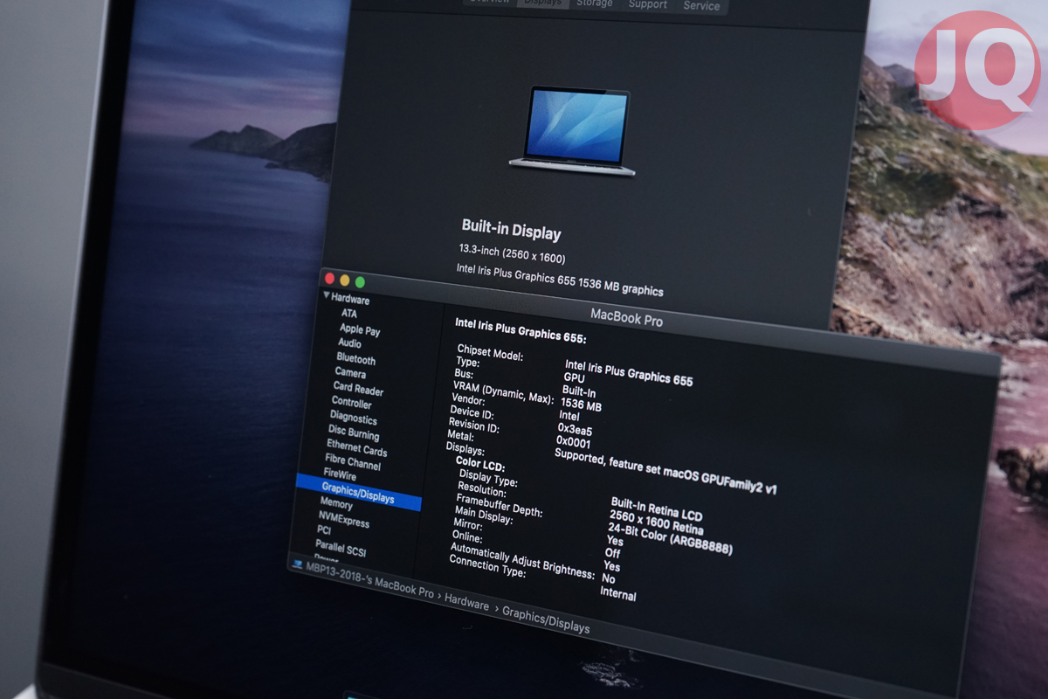
Task: Select FireWire in the sidebar
Action: tap(340, 476)
